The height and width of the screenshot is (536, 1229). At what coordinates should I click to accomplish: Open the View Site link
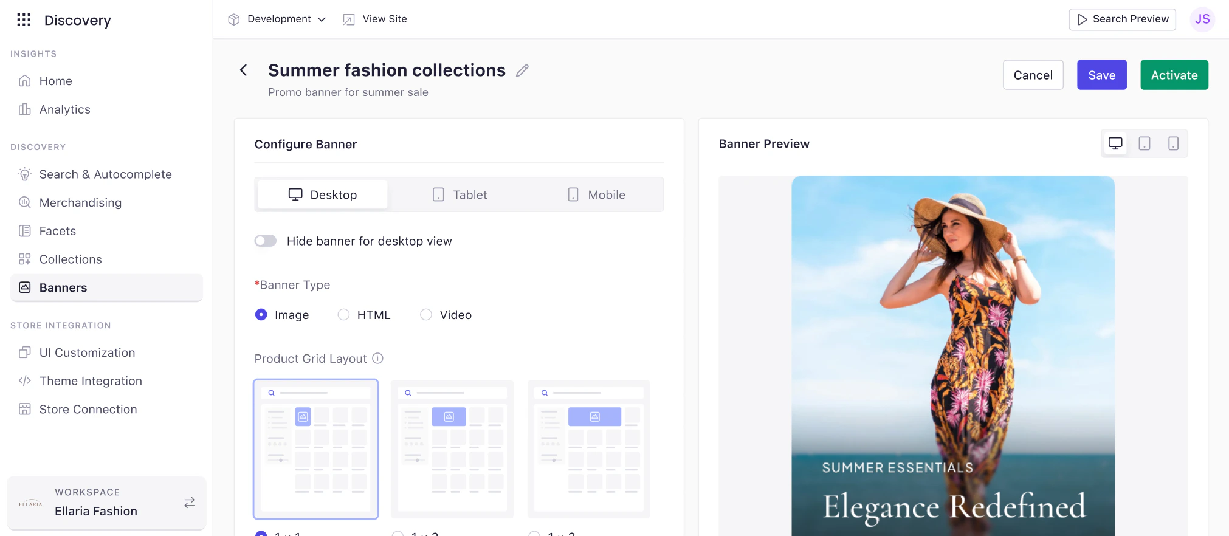(x=375, y=19)
